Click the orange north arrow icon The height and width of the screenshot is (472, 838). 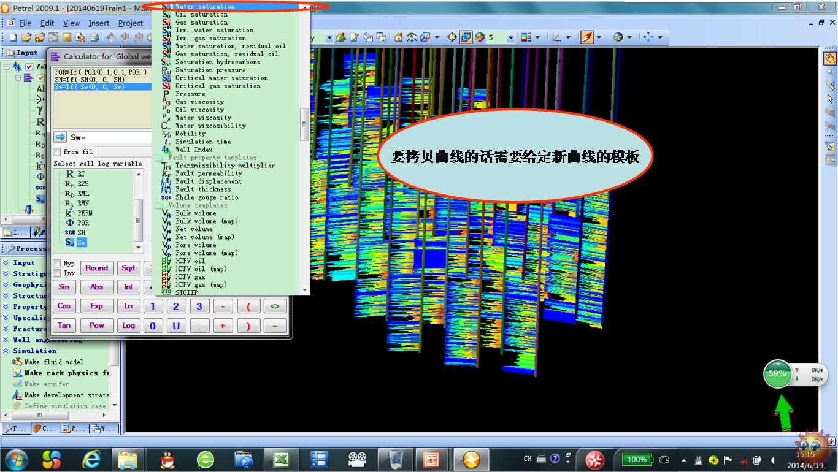pos(587,37)
